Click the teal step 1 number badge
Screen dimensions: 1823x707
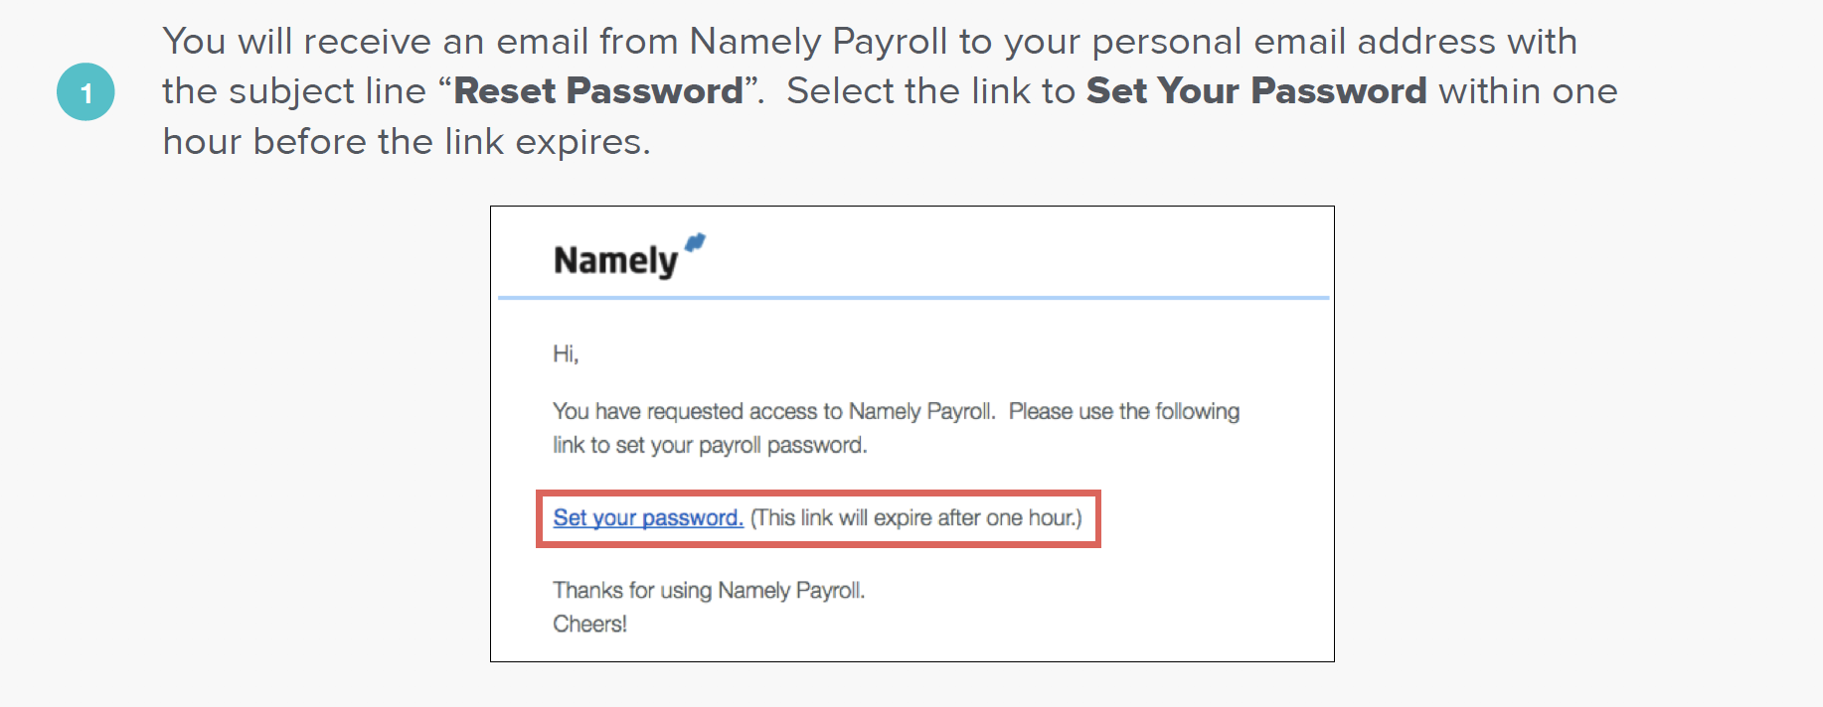[x=85, y=92]
